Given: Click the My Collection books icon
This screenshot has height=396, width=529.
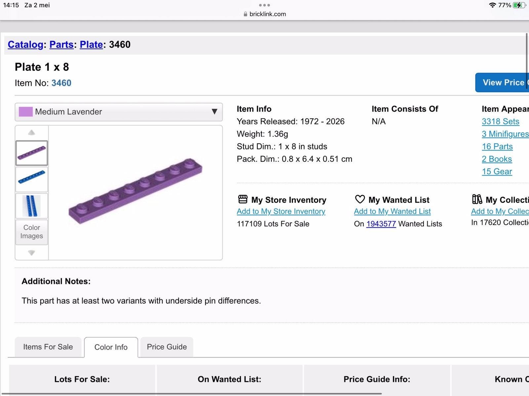Looking at the screenshot, I should 477,199.
